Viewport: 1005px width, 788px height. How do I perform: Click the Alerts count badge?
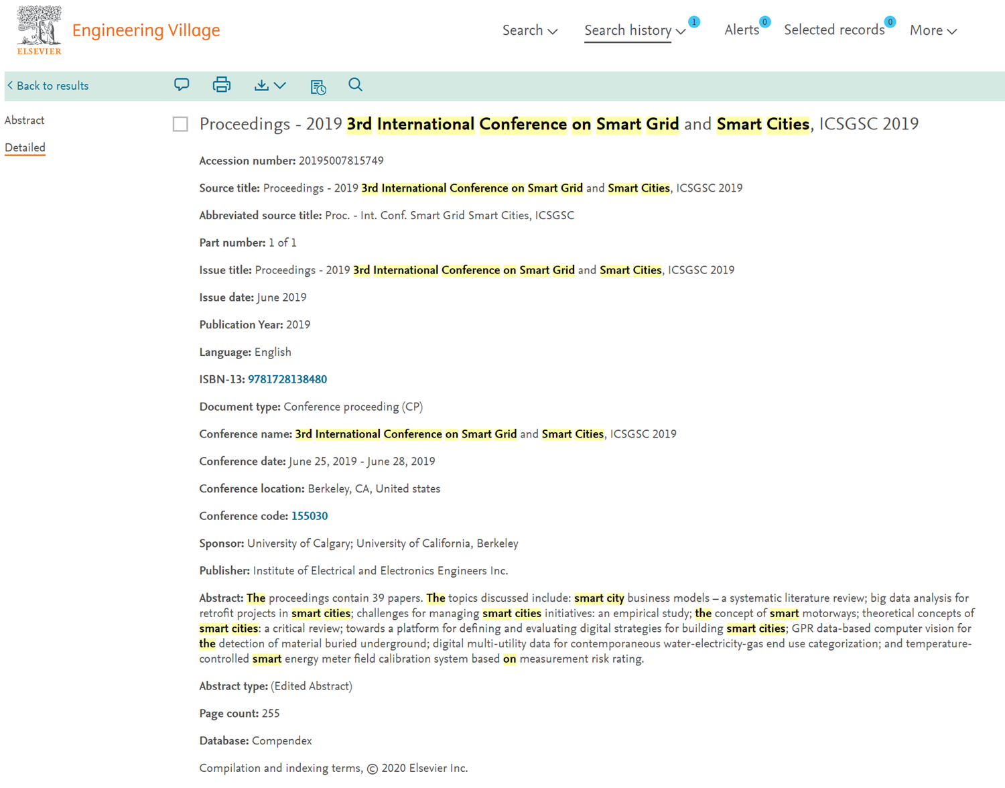click(764, 22)
